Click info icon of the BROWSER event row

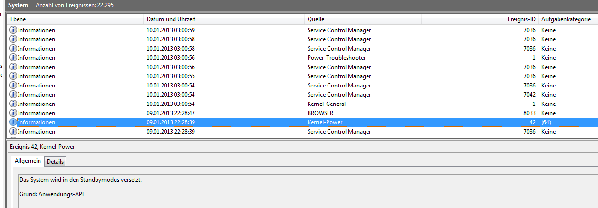tap(13, 113)
